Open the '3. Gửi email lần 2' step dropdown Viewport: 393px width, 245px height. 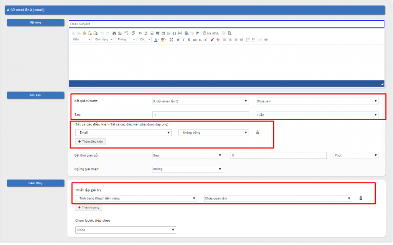(x=200, y=101)
